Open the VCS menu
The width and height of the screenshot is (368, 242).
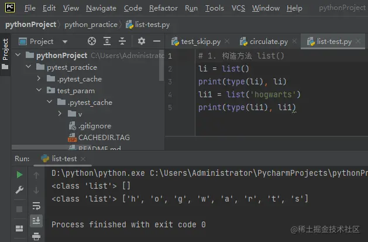pos(238,8)
